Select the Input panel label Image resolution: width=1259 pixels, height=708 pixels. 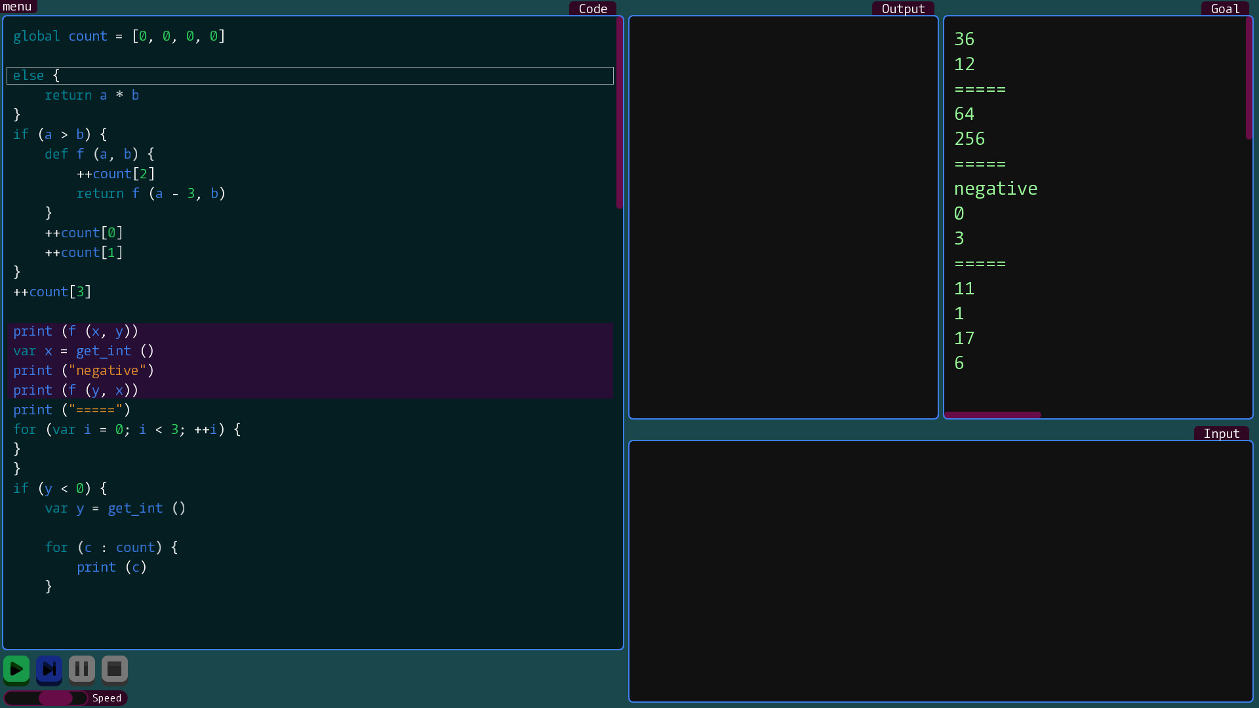[x=1222, y=433]
